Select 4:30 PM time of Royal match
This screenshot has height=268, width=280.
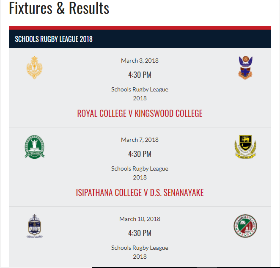(140, 75)
